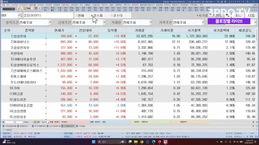The height and width of the screenshot is (145, 259).
Task: Click the toolbar search box
Action: click(x=8, y=9)
